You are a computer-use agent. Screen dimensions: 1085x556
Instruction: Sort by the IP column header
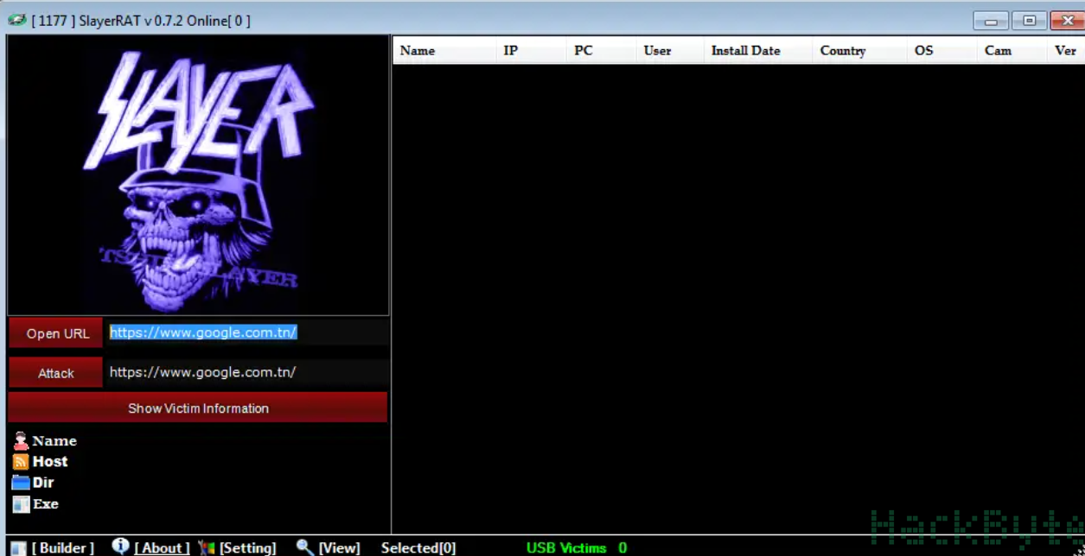click(531, 50)
